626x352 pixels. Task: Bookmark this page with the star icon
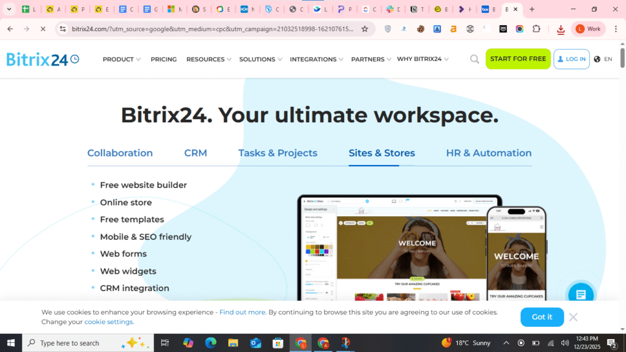pyautogui.click(x=365, y=29)
